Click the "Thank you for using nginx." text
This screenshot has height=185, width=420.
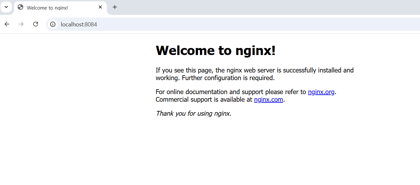194,113
